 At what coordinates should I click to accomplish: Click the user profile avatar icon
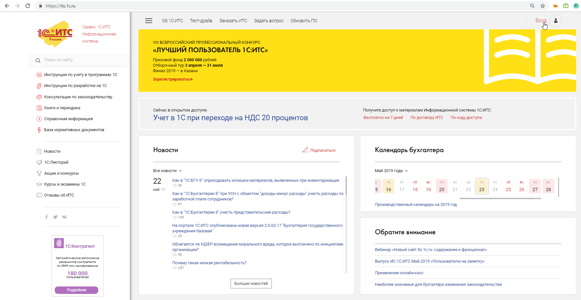coord(556,21)
